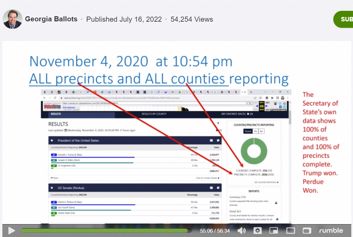Switch to theater mode view

coord(290,231)
